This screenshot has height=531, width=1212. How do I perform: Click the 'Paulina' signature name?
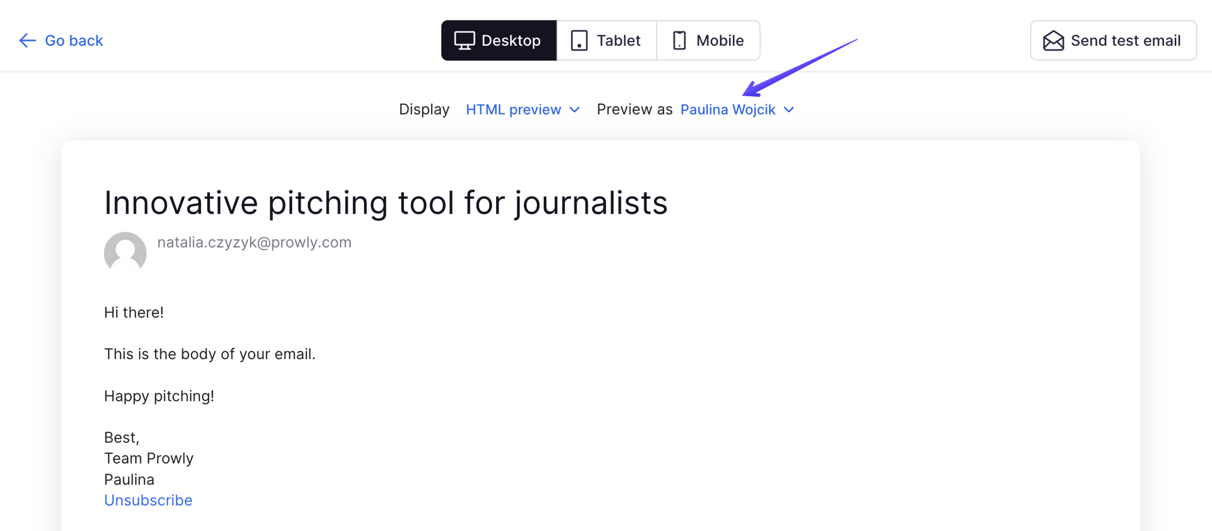[129, 479]
